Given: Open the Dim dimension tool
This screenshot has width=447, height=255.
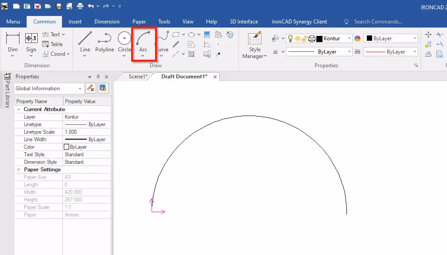Looking at the screenshot, I should 12,43.
